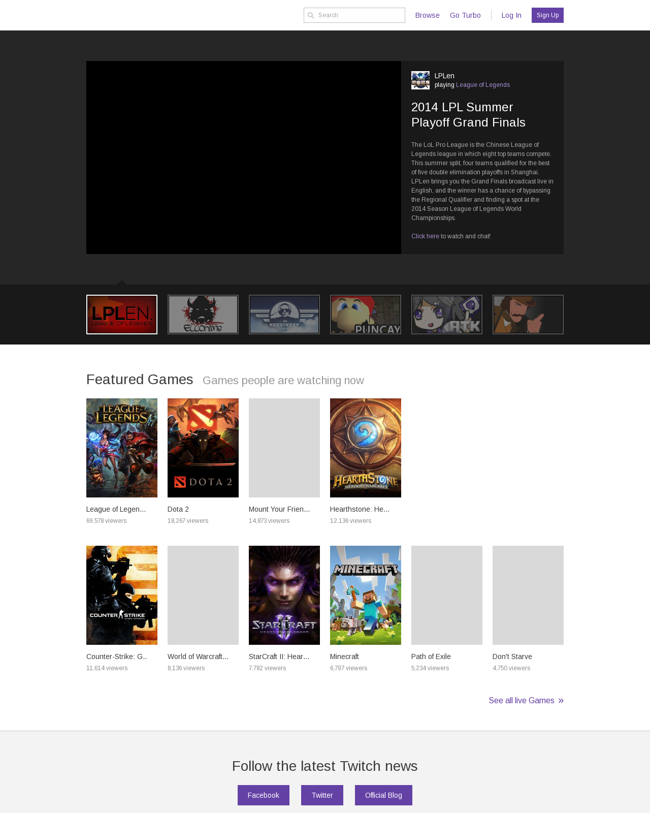Click Log In
This screenshot has height=813, width=650.
(x=511, y=15)
